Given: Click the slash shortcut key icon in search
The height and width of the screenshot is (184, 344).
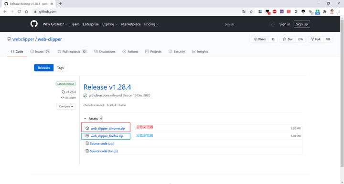Looking at the screenshot, I should pos(272,24).
